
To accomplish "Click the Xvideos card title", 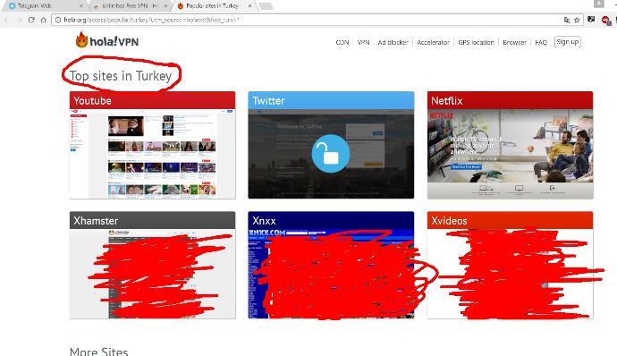I will (449, 221).
